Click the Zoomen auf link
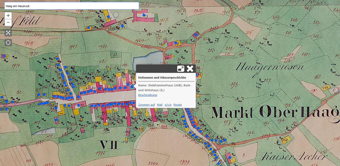Screen dimensions: 340x166 (146, 105)
